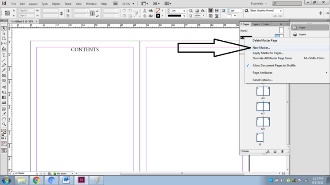Click the Rotate 90° counter-clockwise icon
Screen dimensions: 330x185
tap(130, 11)
